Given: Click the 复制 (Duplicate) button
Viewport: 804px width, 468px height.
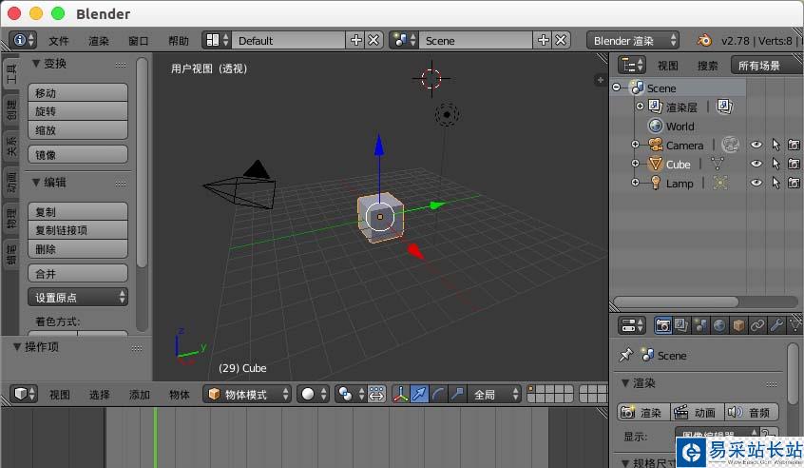Looking at the screenshot, I should (x=77, y=211).
